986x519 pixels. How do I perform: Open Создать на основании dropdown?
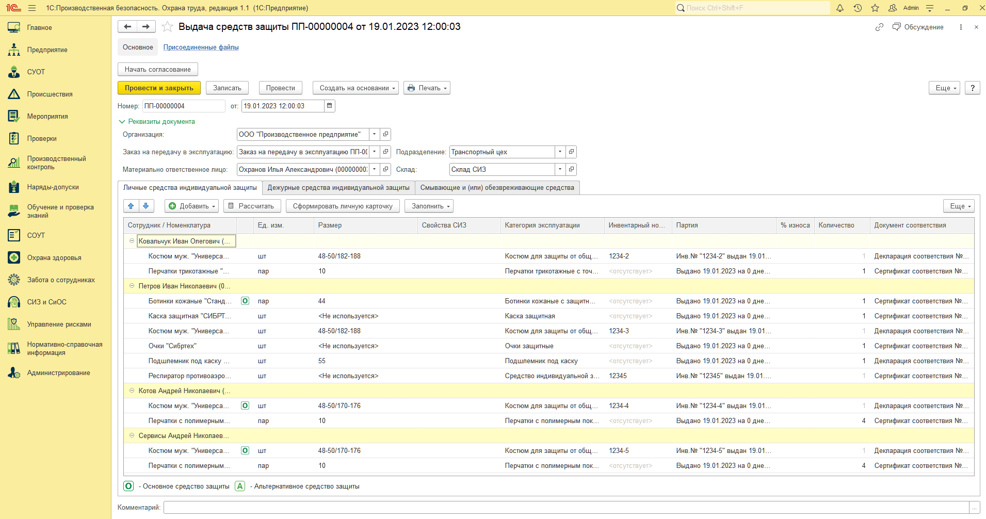click(x=355, y=88)
